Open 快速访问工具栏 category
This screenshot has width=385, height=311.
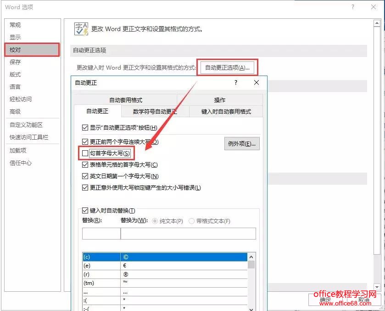coord(29,137)
